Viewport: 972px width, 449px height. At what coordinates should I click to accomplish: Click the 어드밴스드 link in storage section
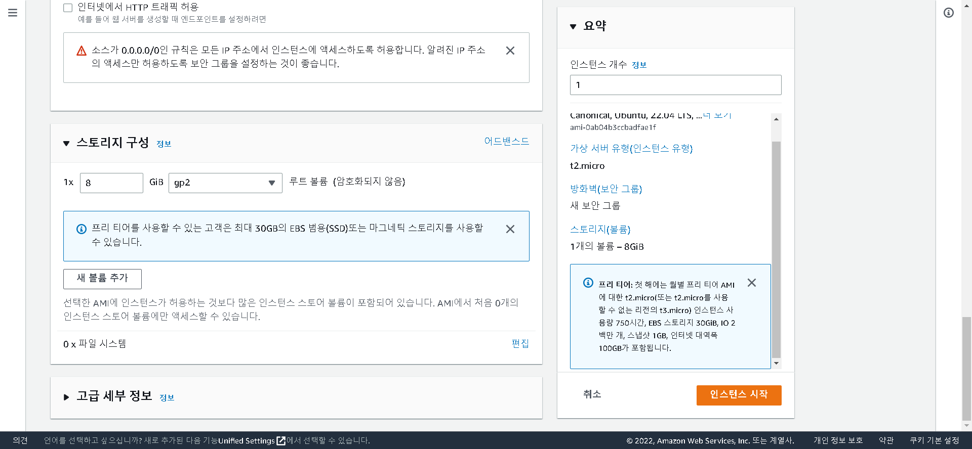point(507,141)
